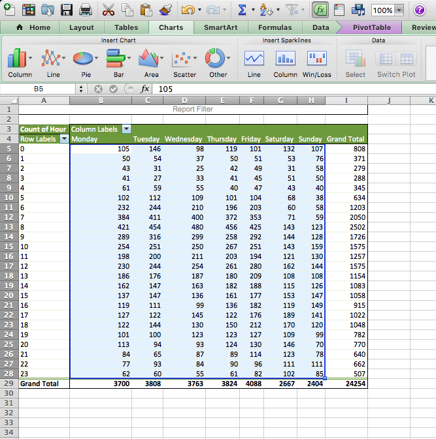
Task: Switch to the Layout tab
Action: [82, 27]
